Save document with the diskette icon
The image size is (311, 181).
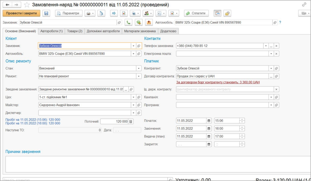(46, 13)
